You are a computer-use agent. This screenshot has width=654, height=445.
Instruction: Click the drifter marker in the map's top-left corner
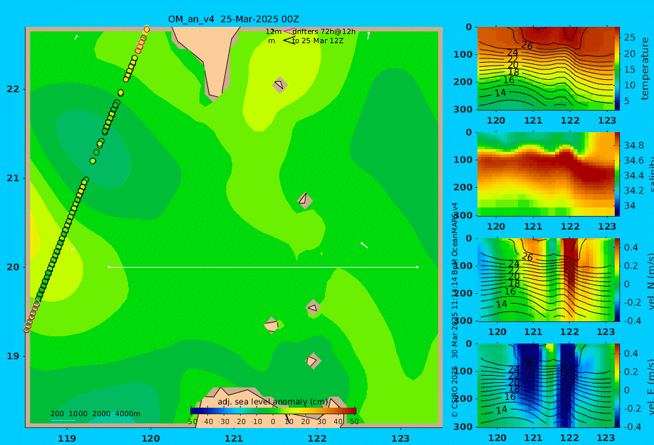click(x=77, y=37)
